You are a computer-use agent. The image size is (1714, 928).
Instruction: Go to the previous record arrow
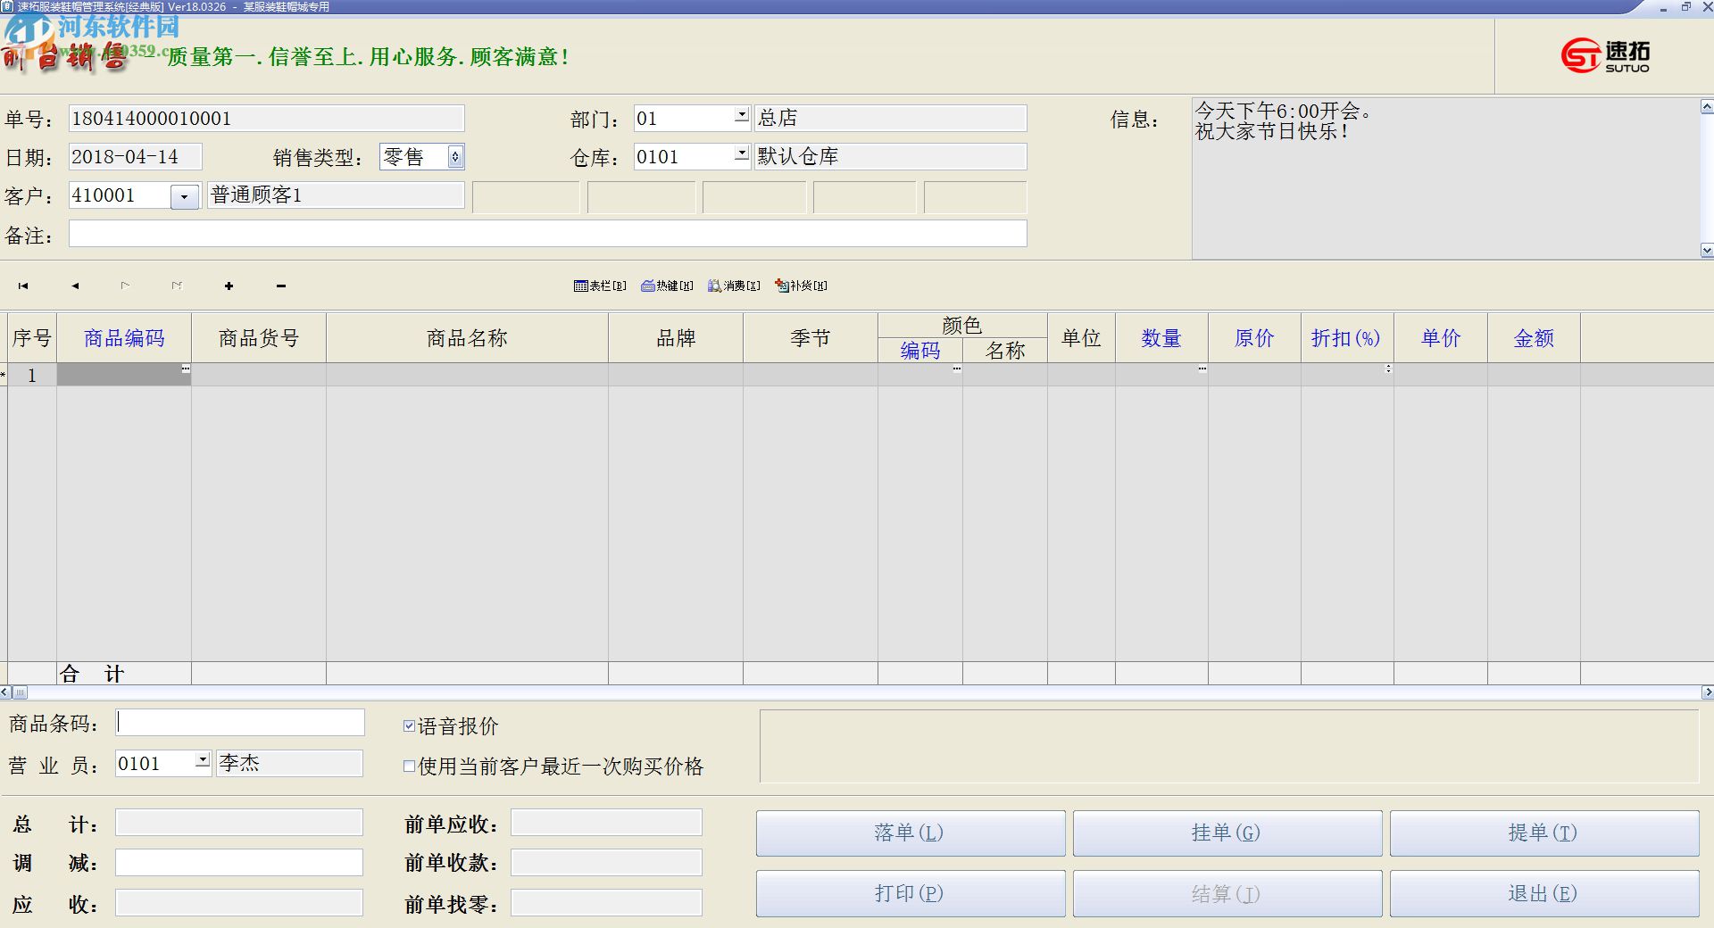coord(75,286)
